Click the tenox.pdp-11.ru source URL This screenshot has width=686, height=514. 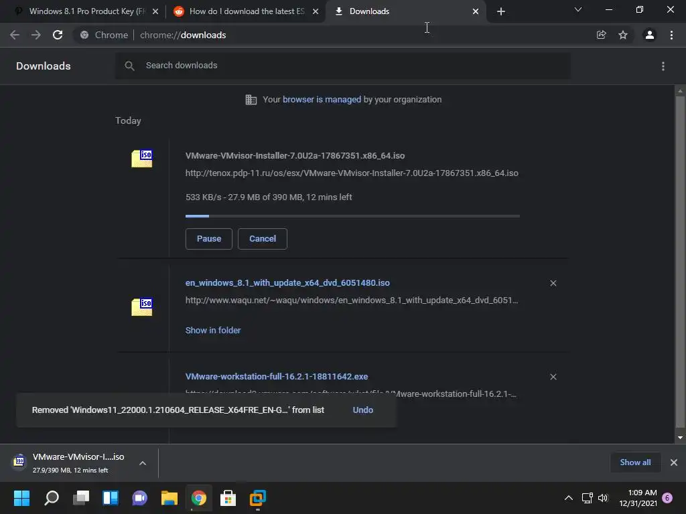(352, 173)
